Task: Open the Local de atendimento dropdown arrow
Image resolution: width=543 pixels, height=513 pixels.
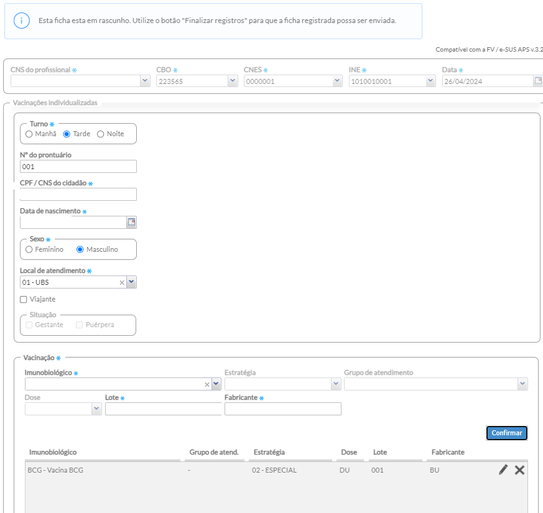Action: pos(132,282)
